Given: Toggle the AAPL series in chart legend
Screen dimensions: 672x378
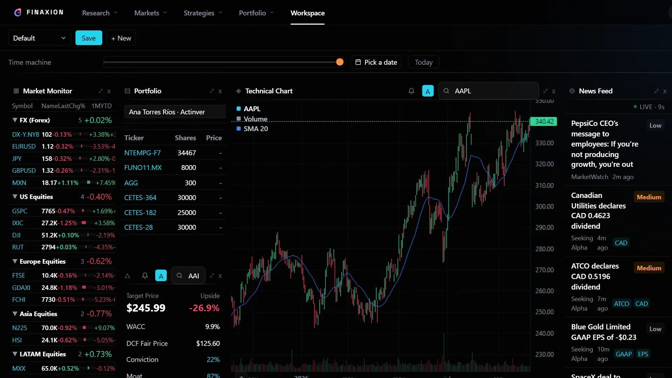Looking at the screenshot, I should (x=248, y=109).
